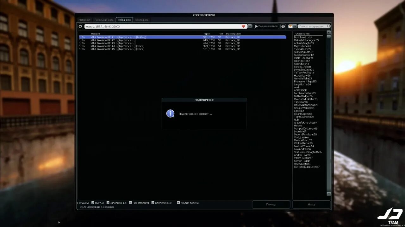Viewport: 405px width, 227px height.
Task: Click player 'Vlad_Lazarev'
Action: [302, 137]
